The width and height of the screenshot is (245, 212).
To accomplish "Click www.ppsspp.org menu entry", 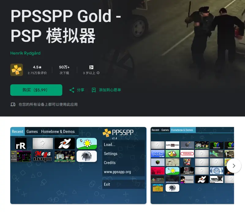I will click(123, 172).
